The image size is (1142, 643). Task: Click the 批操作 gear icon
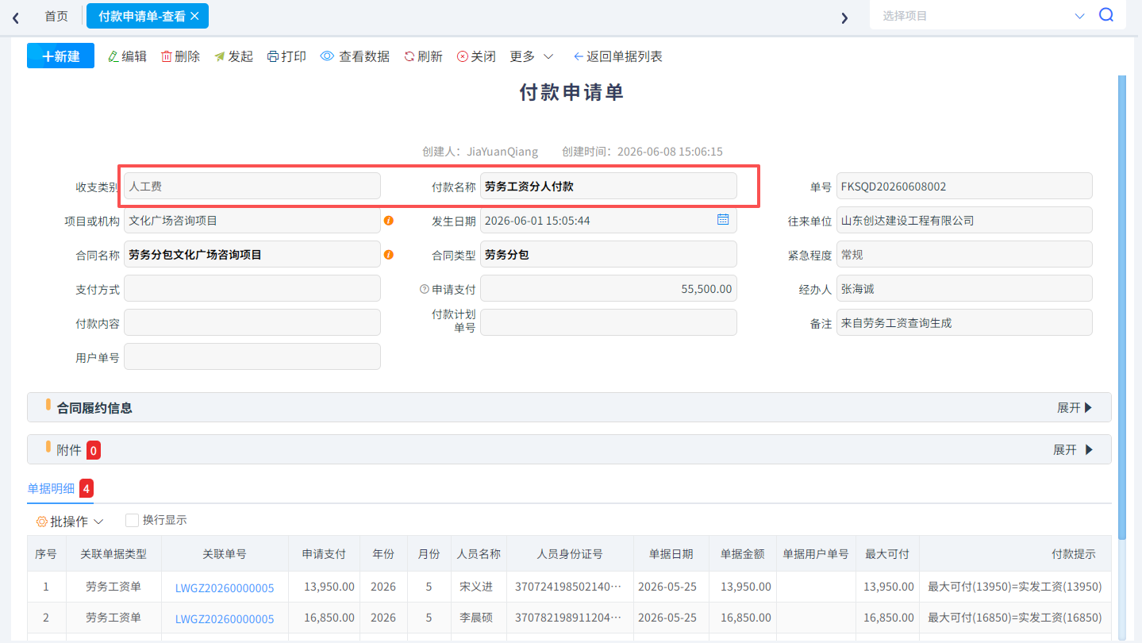point(42,522)
